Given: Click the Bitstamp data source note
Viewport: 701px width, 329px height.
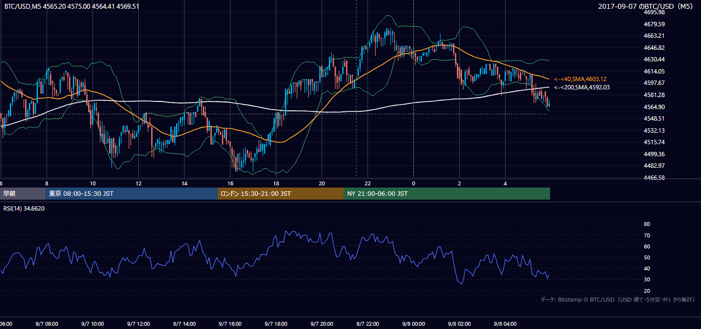Looking at the screenshot, I should [x=618, y=299].
